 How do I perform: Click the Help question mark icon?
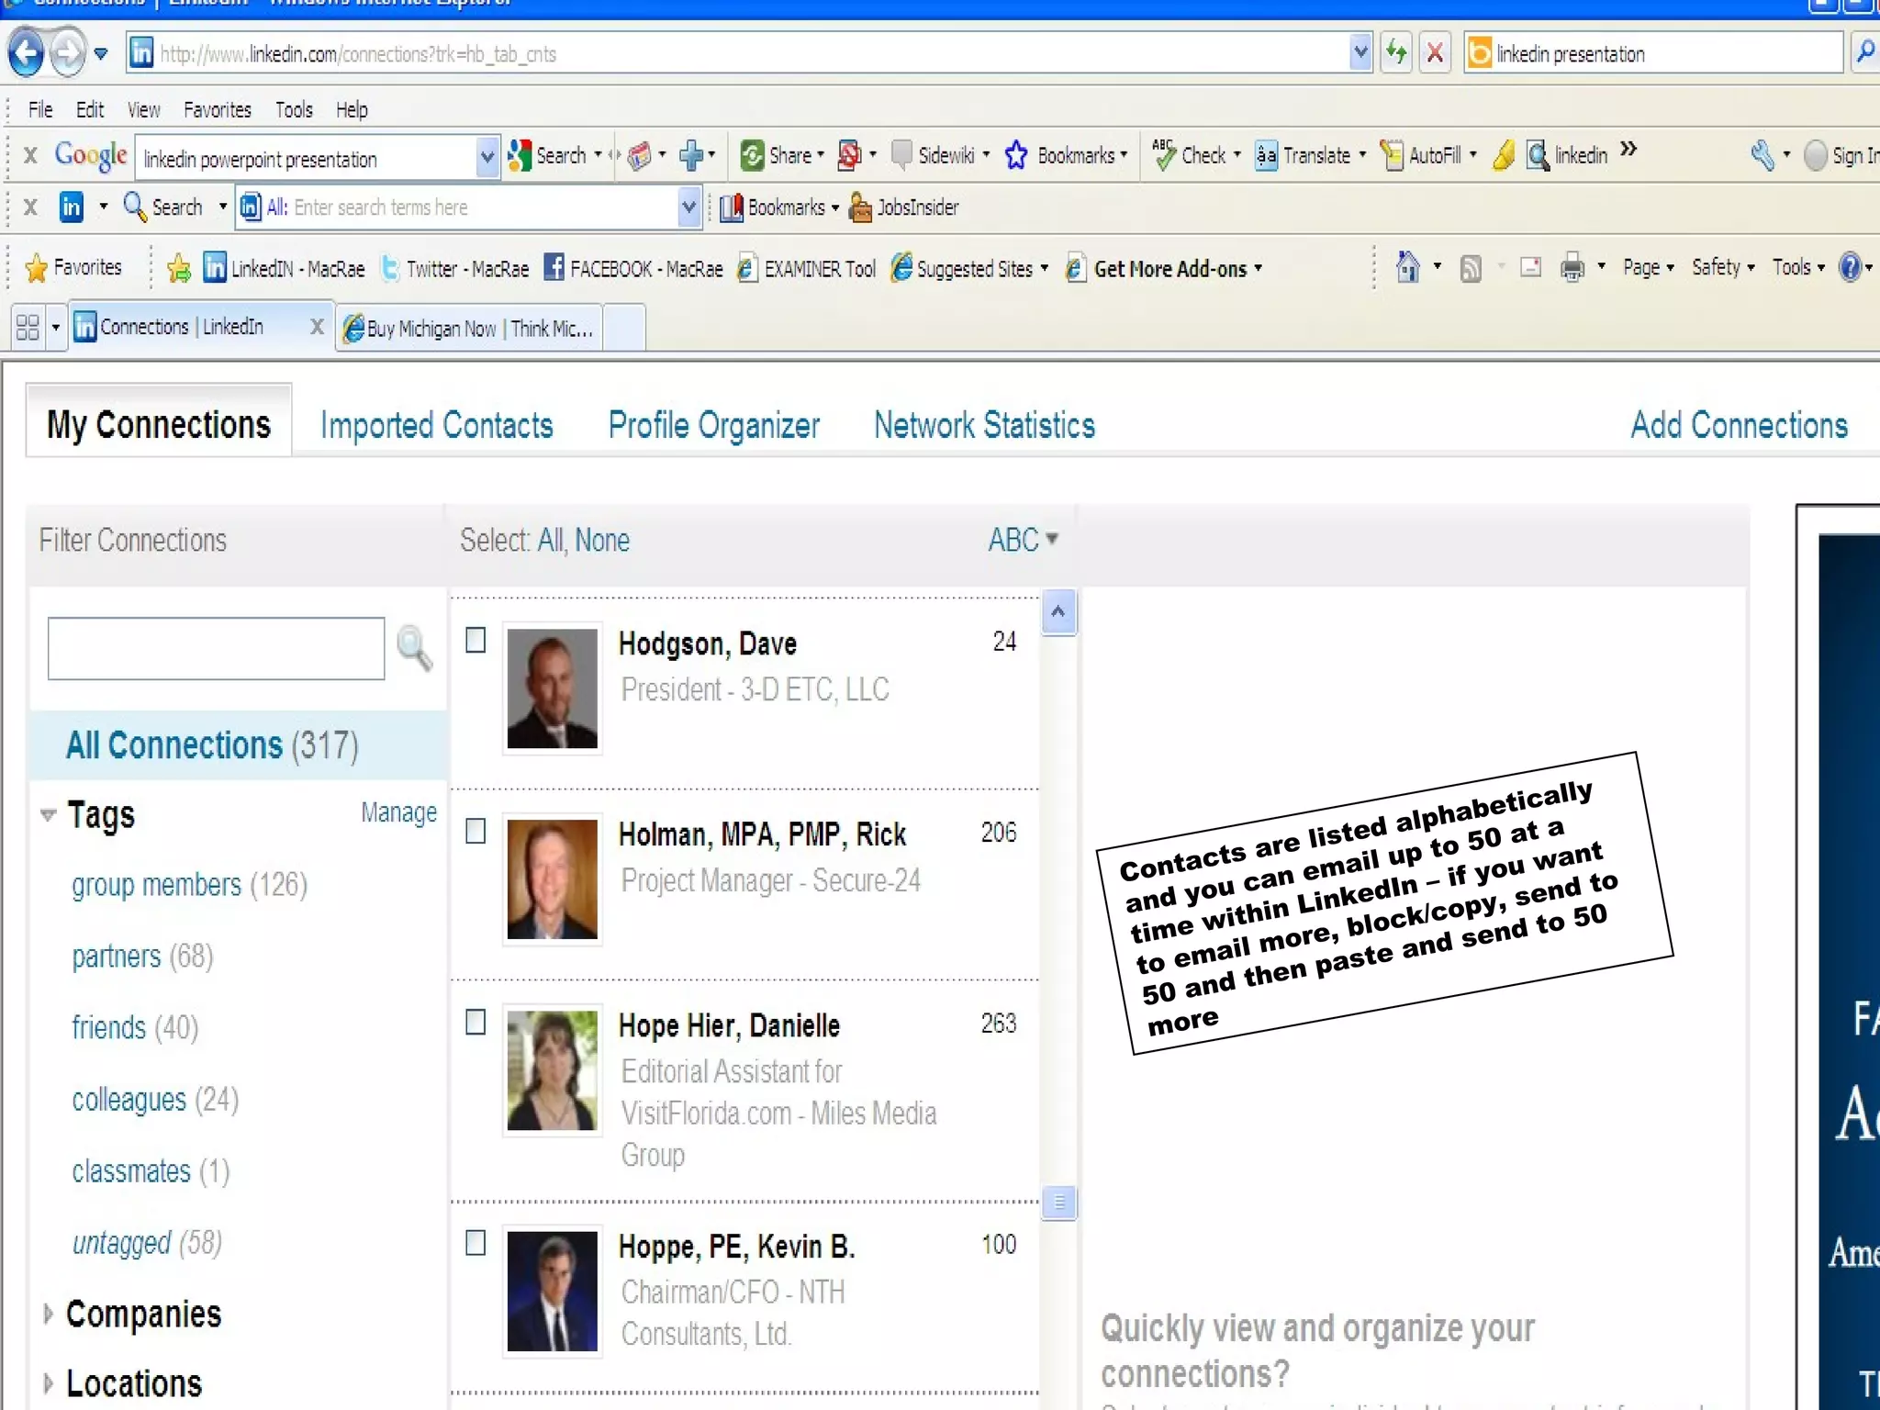pos(1850,267)
